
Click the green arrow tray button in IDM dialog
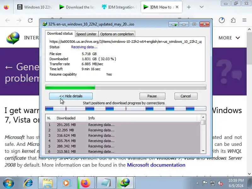point(173,24)
